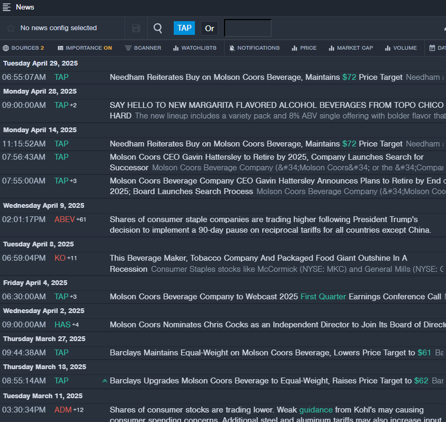This screenshot has width=446, height=422.
Task: Open the Sources 2 filter
Action: [x=23, y=48]
